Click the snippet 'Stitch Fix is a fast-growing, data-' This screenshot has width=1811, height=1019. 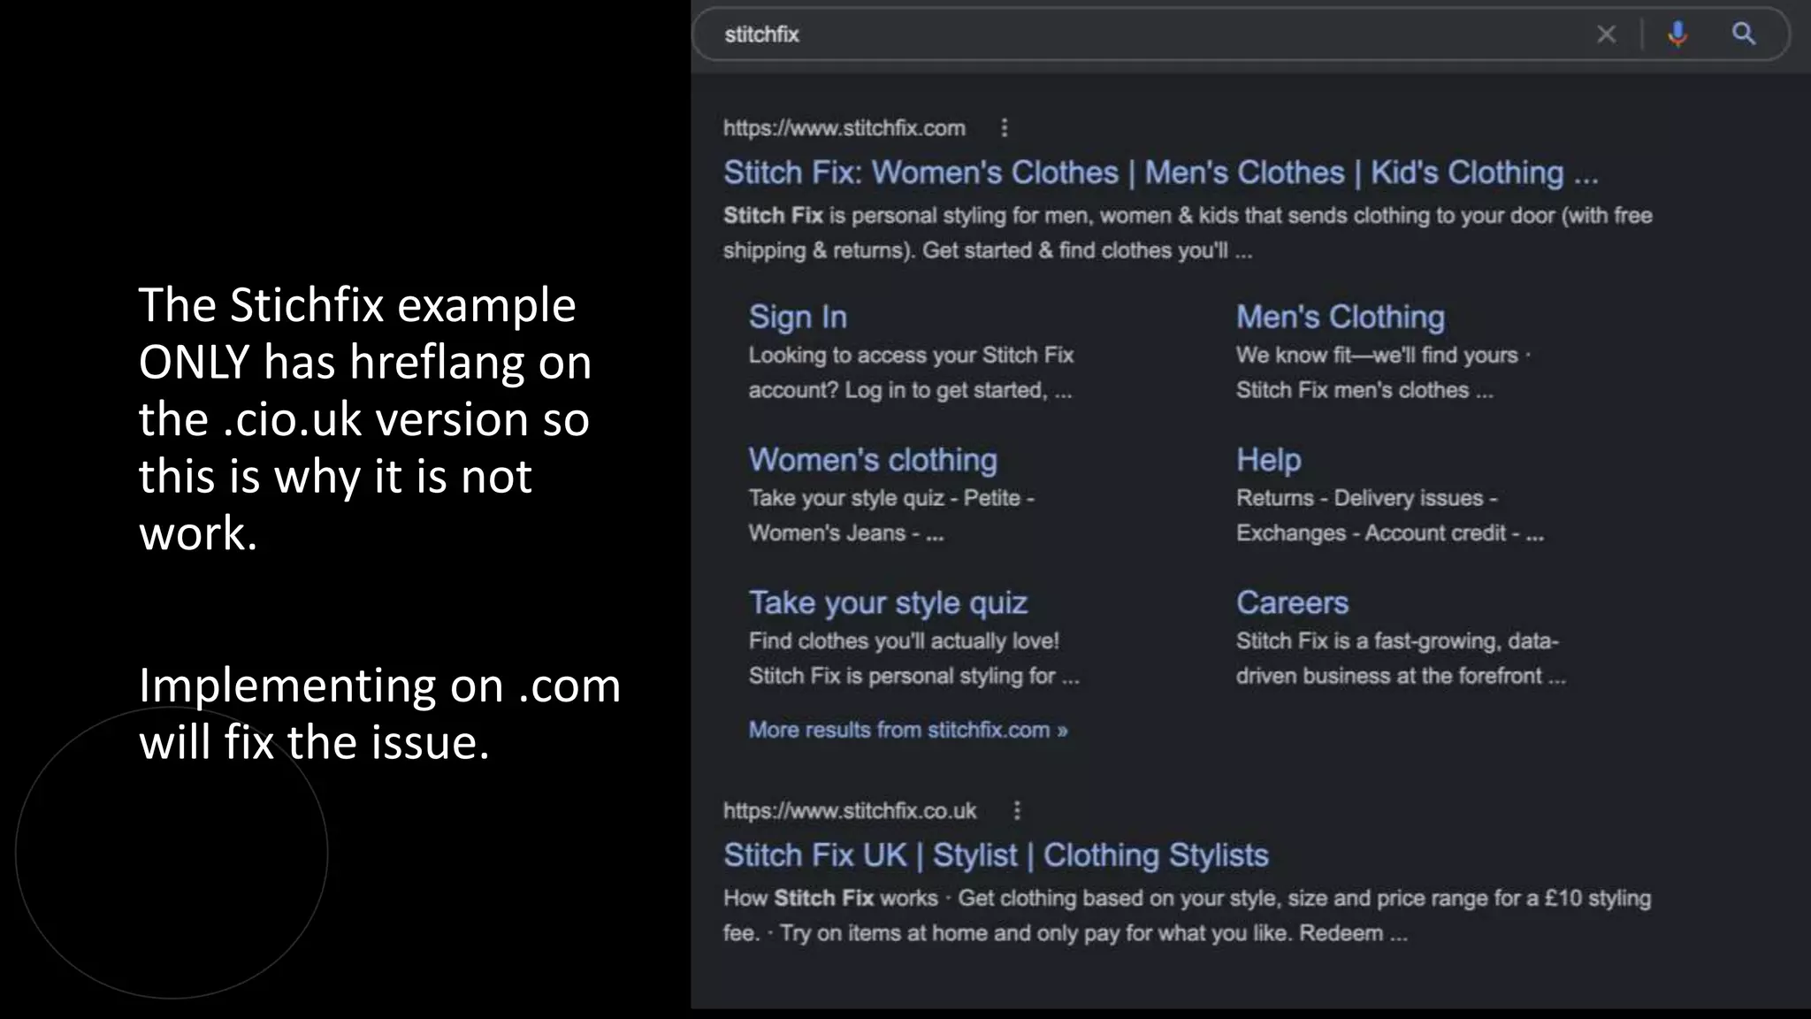[1401, 659]
